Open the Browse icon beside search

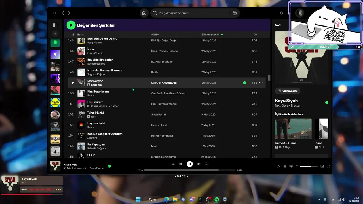pyautogui.click(x=235, y=13)
